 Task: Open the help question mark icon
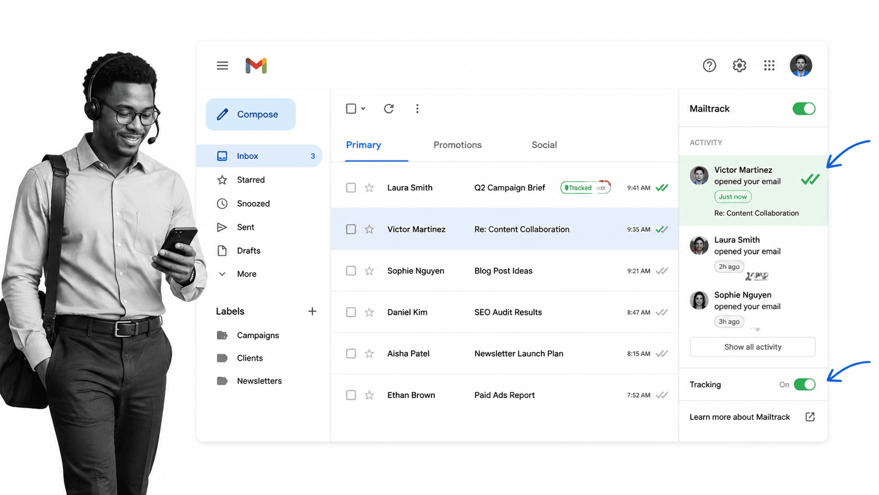(709, 65)
